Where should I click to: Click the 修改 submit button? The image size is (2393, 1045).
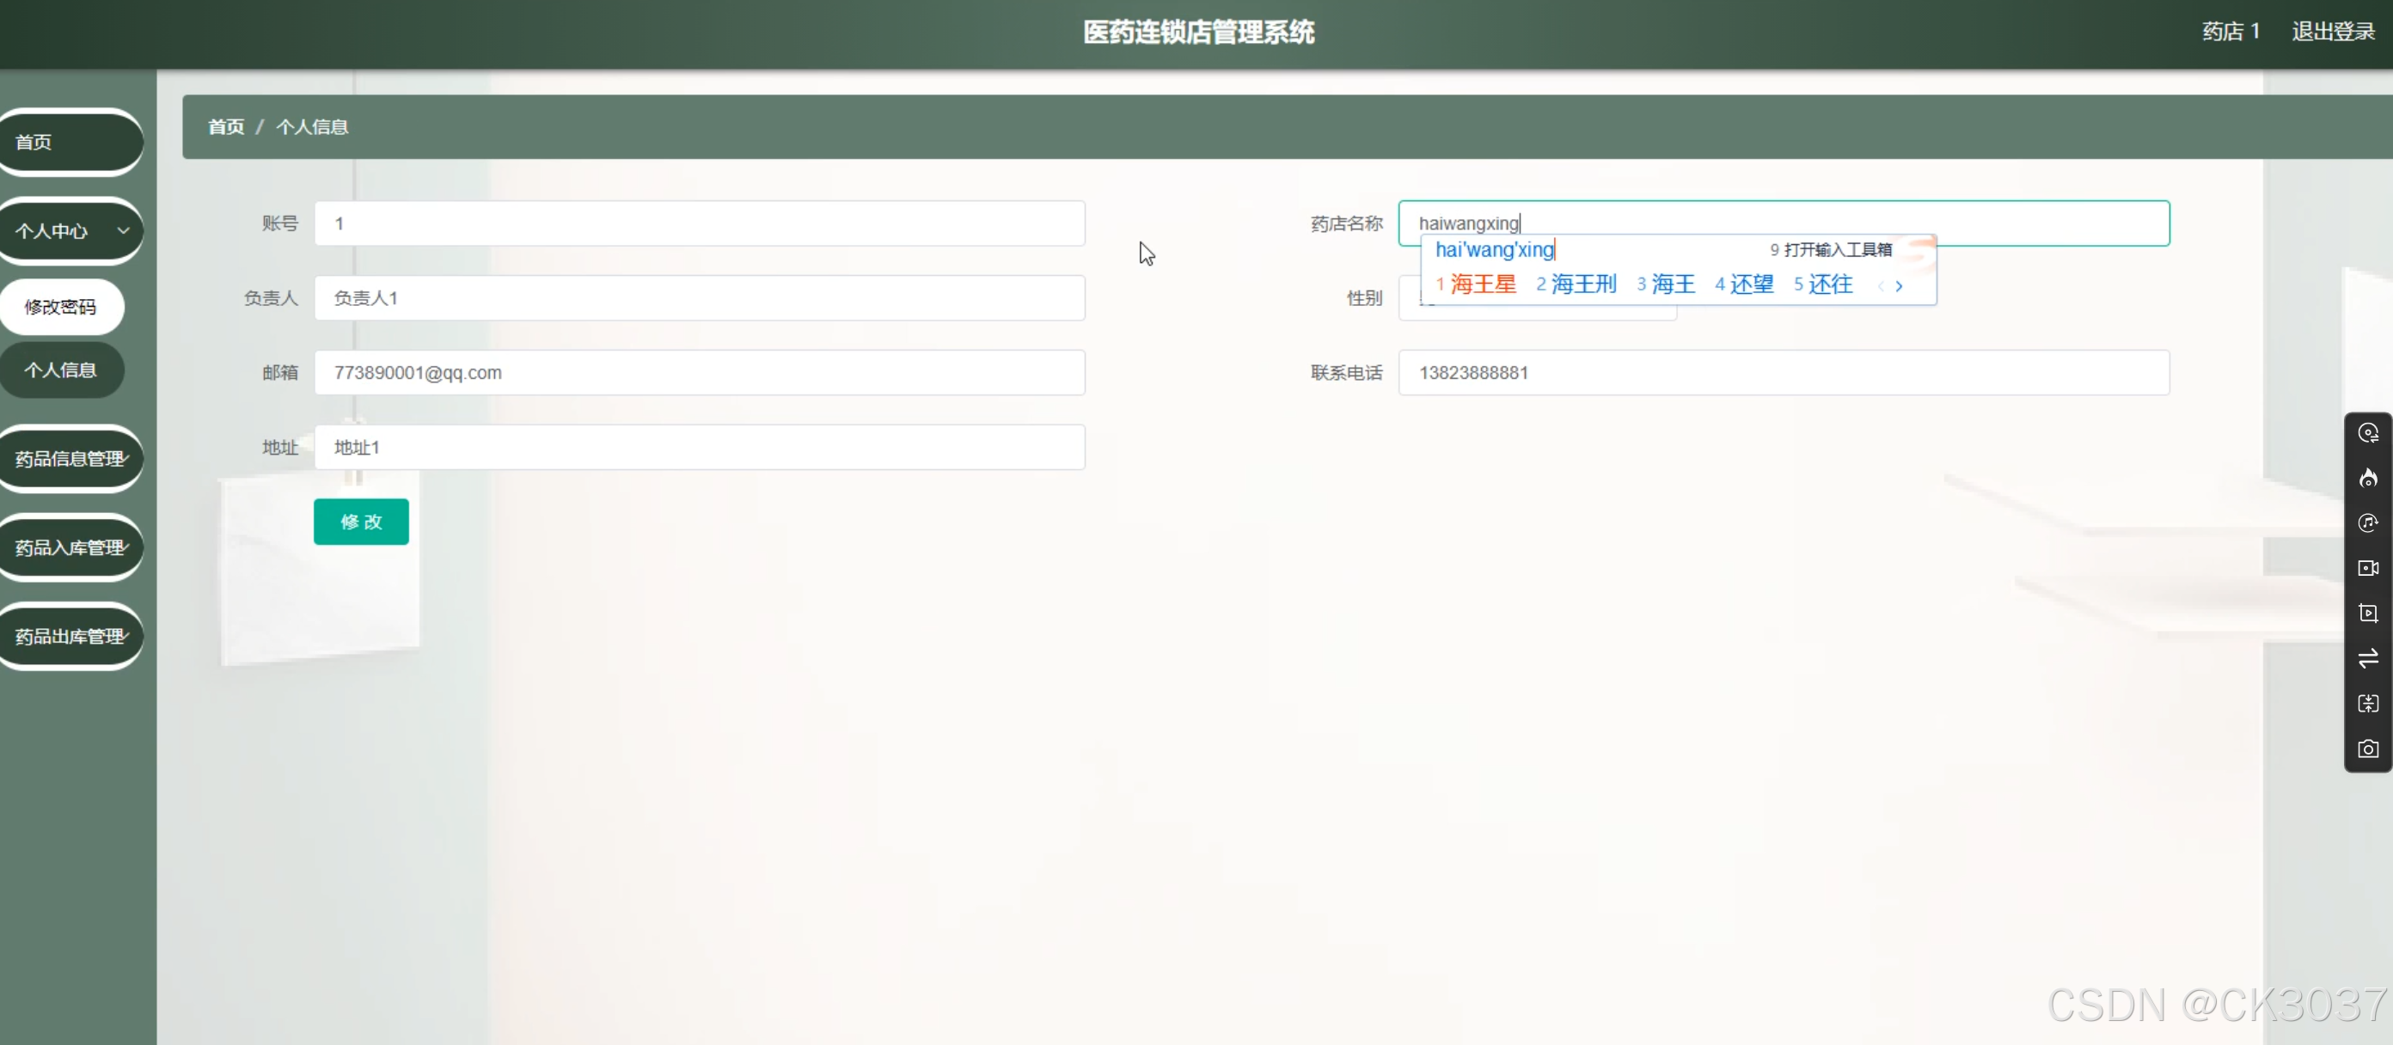(x=360, y=522)
